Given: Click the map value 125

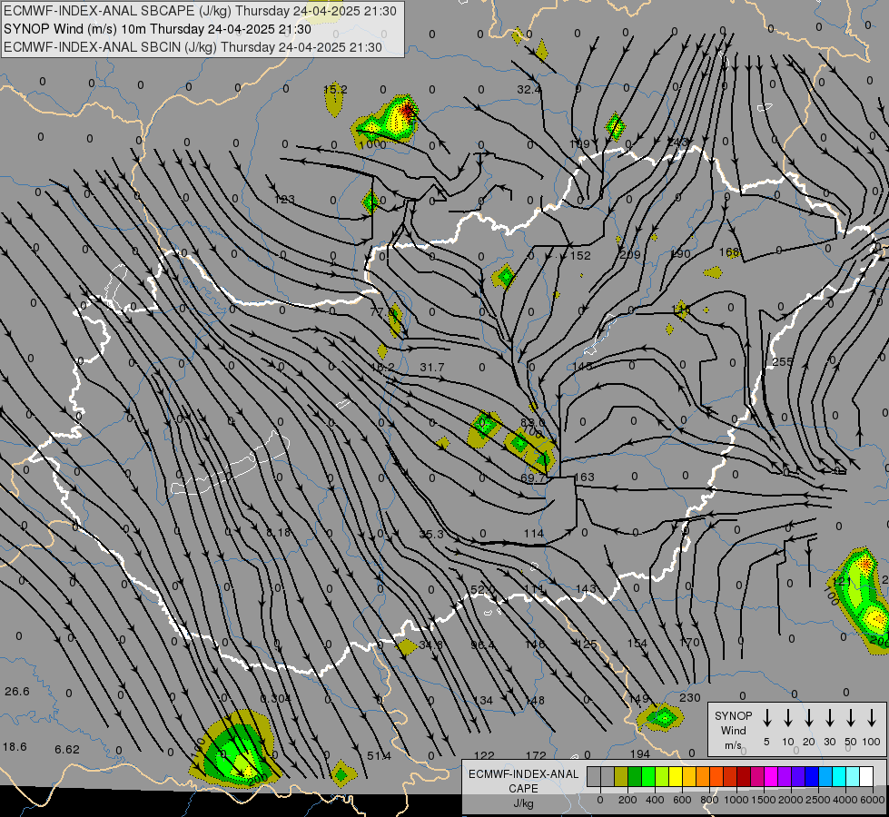Looking at the screenshot, I should click(x=587, y=645).
